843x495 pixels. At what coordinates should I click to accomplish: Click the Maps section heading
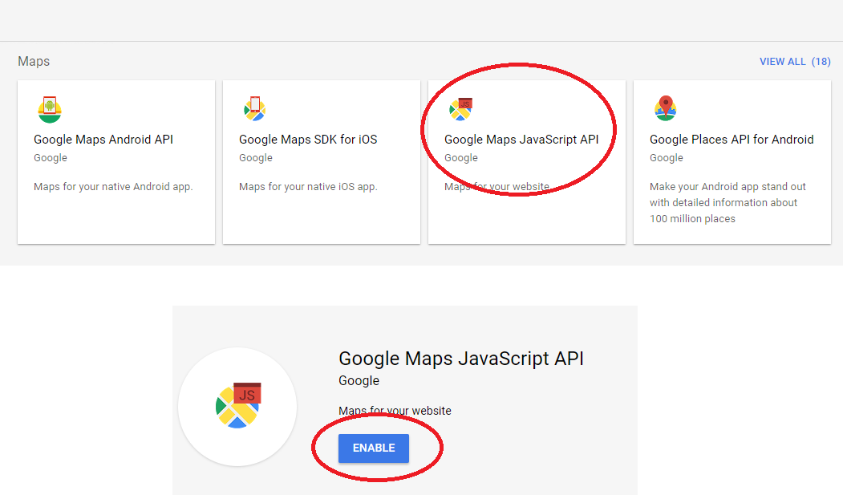pyautogui.click(x=34, y=61)
